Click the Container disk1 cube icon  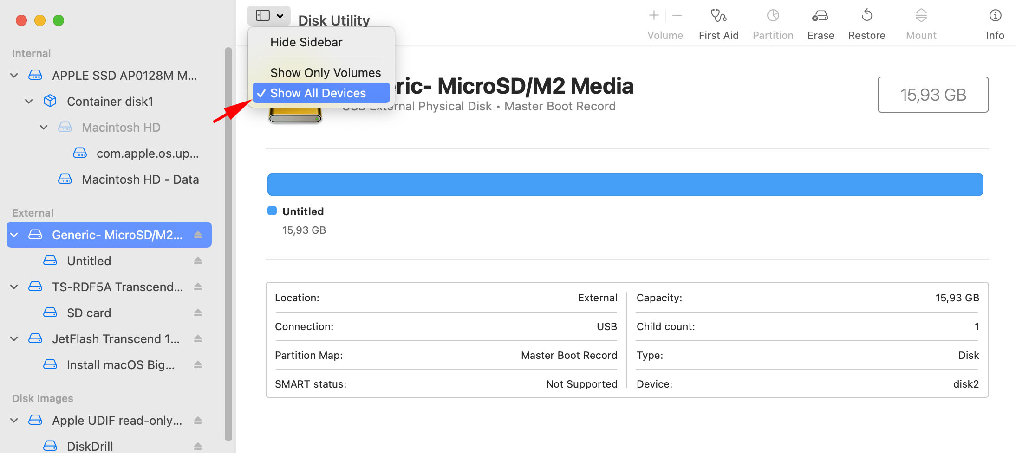(50, 101)
